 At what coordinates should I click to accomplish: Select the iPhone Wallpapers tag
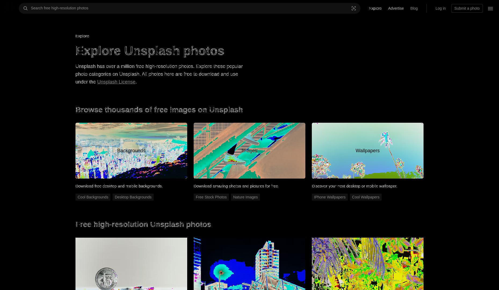click(330, 197)
